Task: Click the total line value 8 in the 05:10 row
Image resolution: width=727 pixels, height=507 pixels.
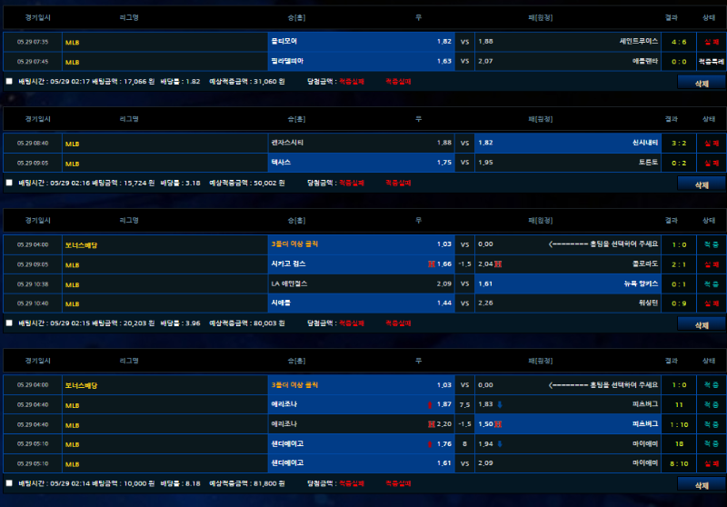Action: click(464, 444)
